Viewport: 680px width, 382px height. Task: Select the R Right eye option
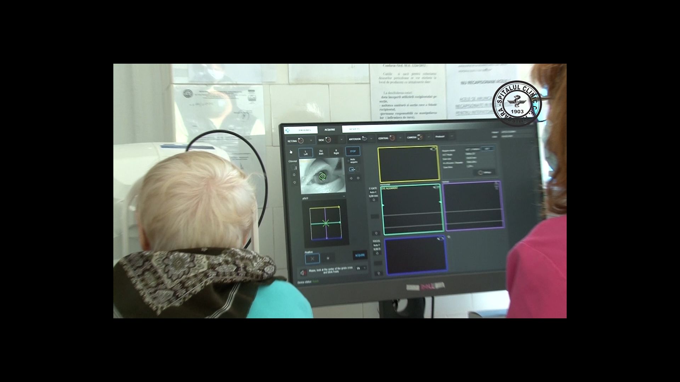336,152
